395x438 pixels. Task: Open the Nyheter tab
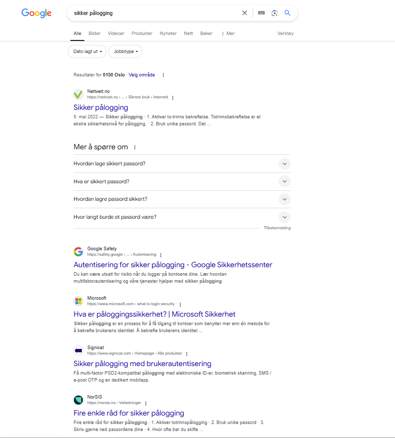[x=168, y=33]
